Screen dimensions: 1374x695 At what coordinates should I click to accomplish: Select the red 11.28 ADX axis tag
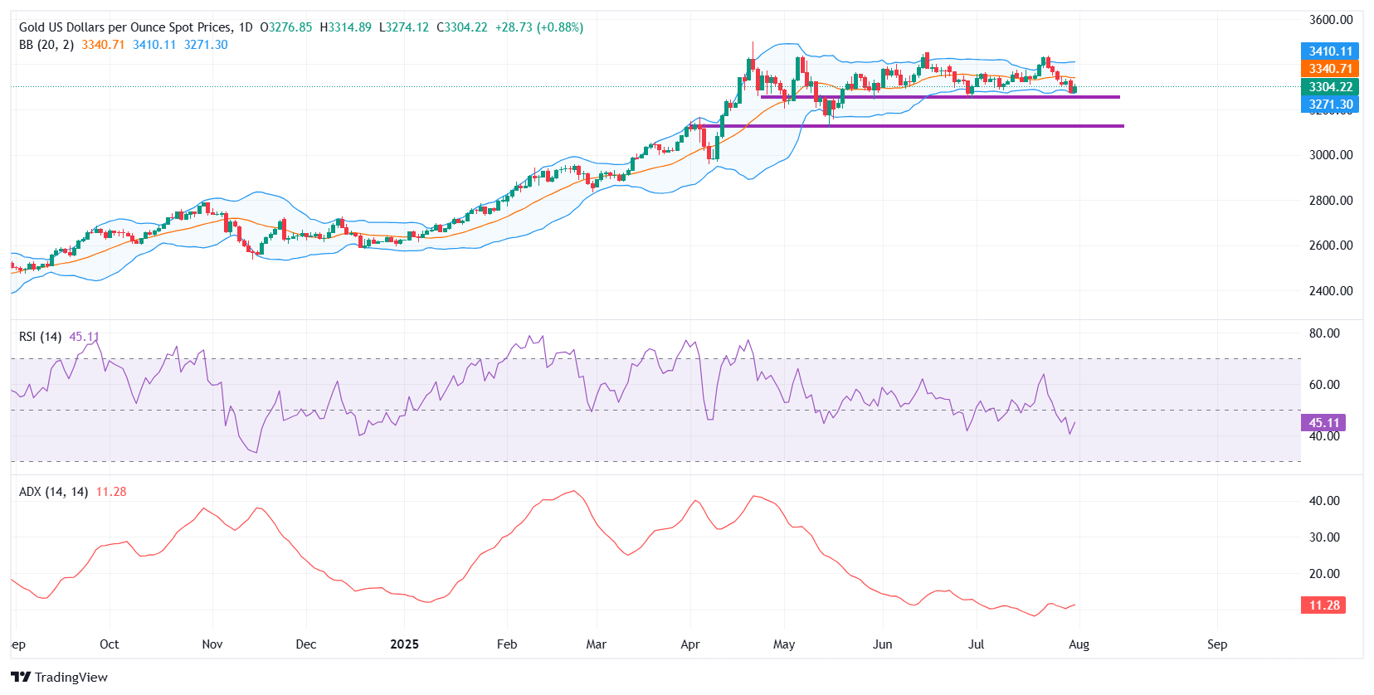[1323, 605]
